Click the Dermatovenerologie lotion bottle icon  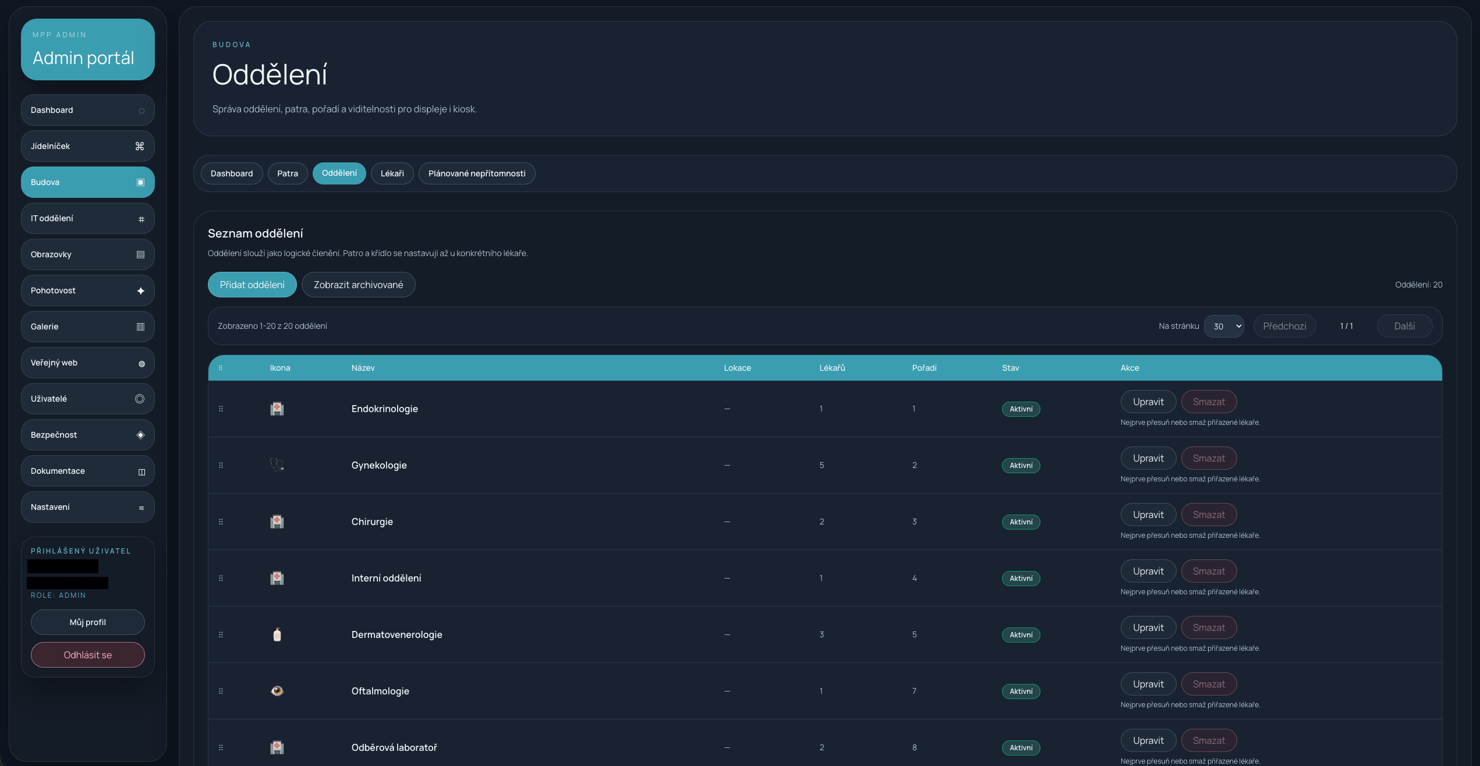[277, 634]
